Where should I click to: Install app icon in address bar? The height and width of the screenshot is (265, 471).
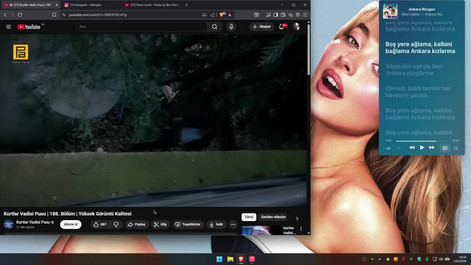coord(205,15)
